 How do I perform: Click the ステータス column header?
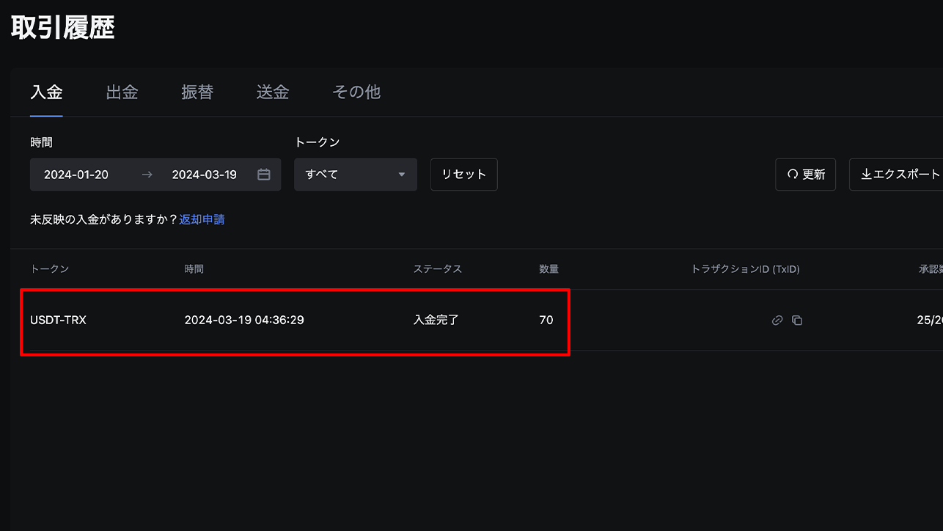pos(438,269)
